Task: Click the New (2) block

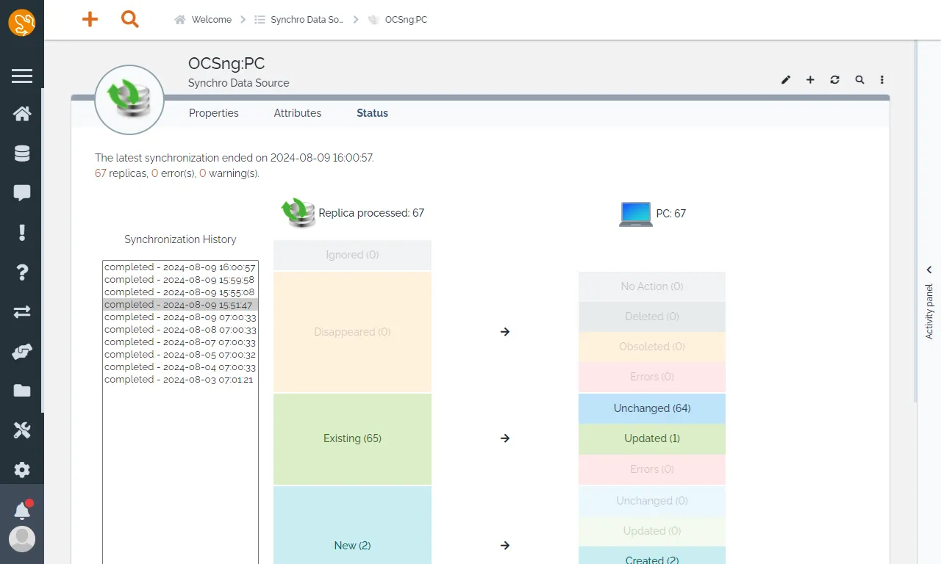Action: tap(352, 525)
